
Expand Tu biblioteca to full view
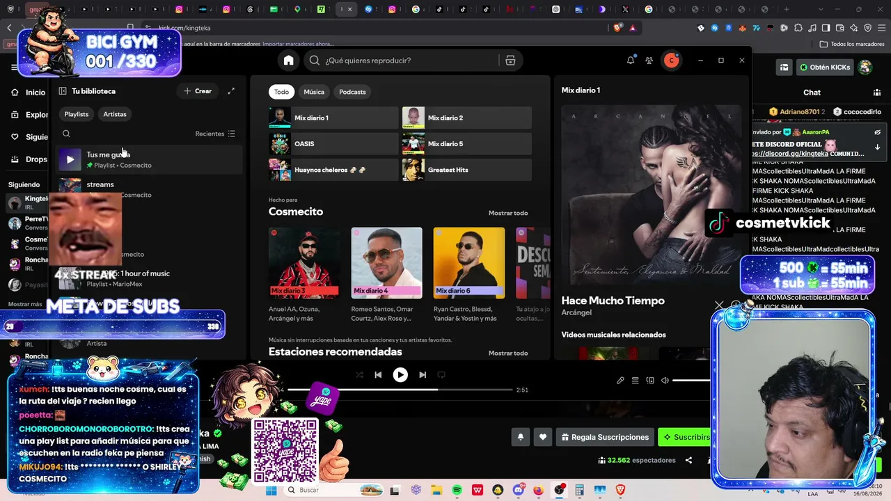coord(231,91)
